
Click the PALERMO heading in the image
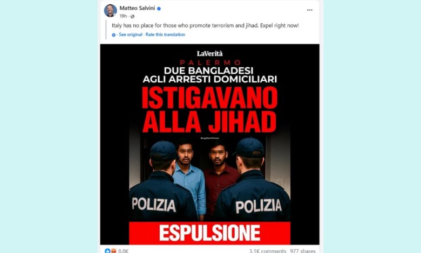point(210,62)
